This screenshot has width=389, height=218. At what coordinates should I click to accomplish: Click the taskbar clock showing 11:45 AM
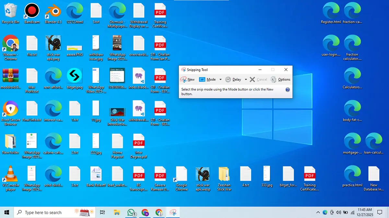point(365,212)
